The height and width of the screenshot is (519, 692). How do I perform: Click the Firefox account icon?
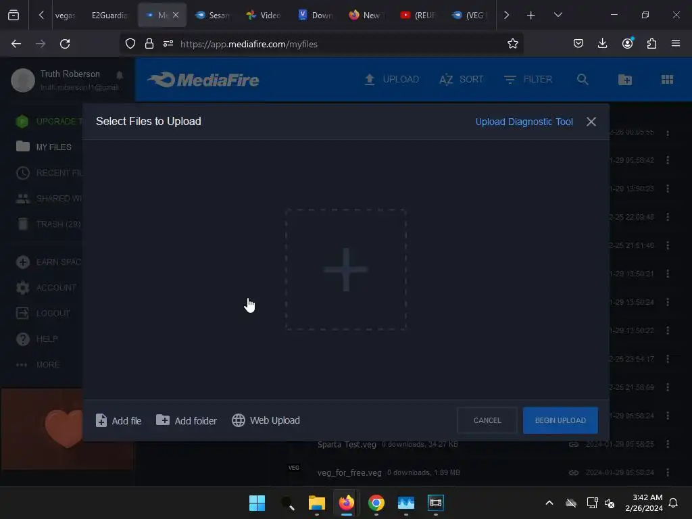point(628,43)
